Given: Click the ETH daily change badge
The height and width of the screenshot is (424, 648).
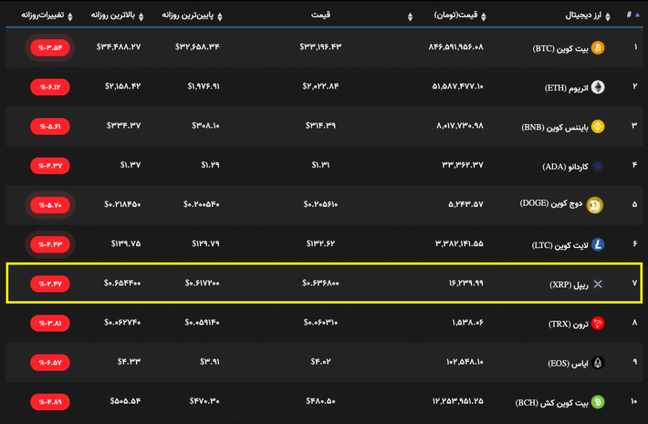Looking at the screenshot, I should (50, 87).
